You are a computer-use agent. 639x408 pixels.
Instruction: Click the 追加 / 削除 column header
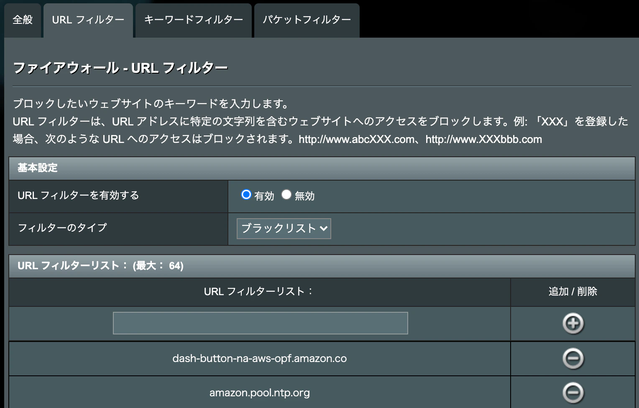(573, 291)
